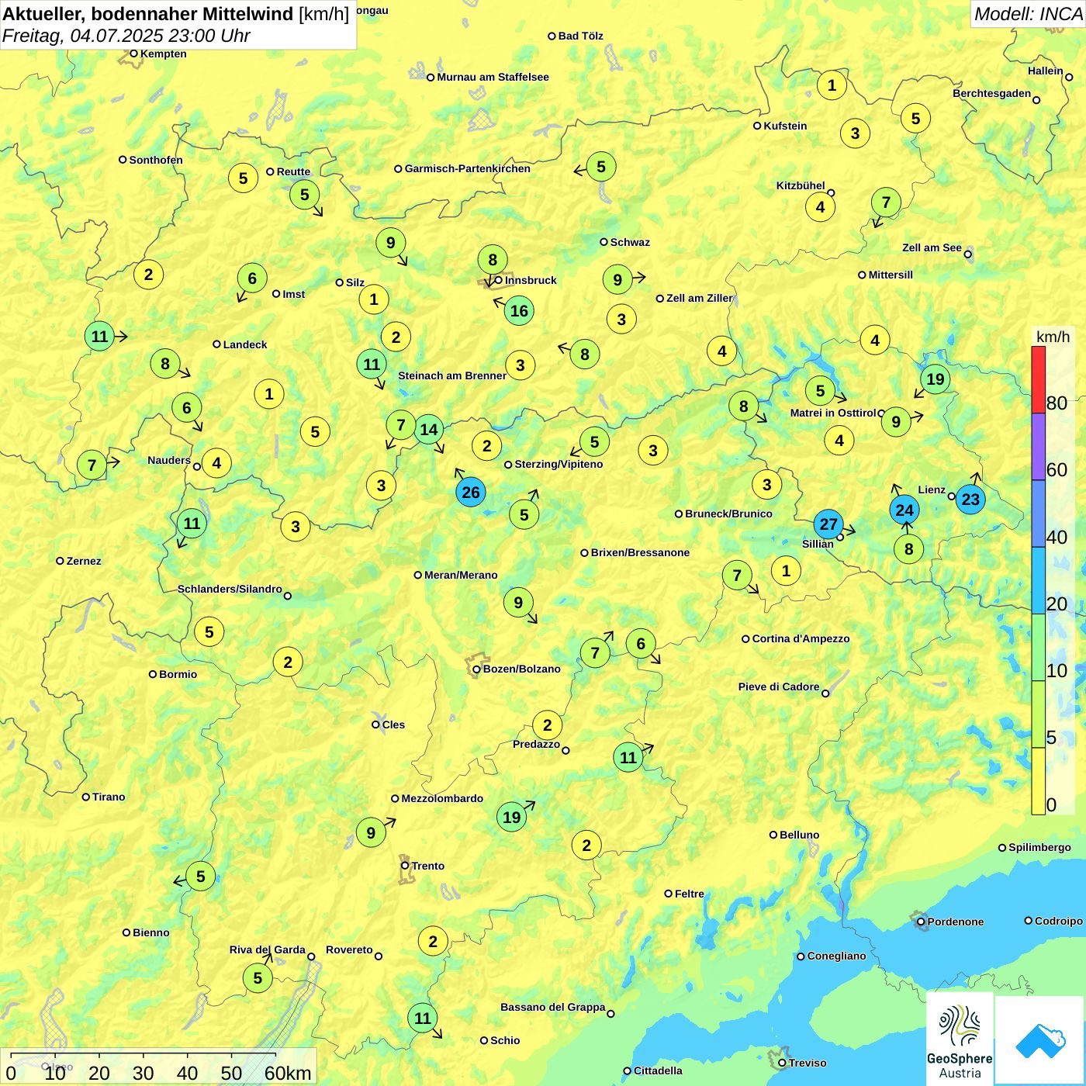Click the Innsbruck city label
This screenshot has height=1086, width=1086.
pos(531,280)
